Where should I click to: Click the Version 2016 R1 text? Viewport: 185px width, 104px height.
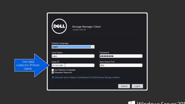79,30
